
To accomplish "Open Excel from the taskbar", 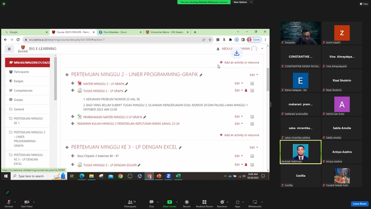I will (x=178, y=176).
